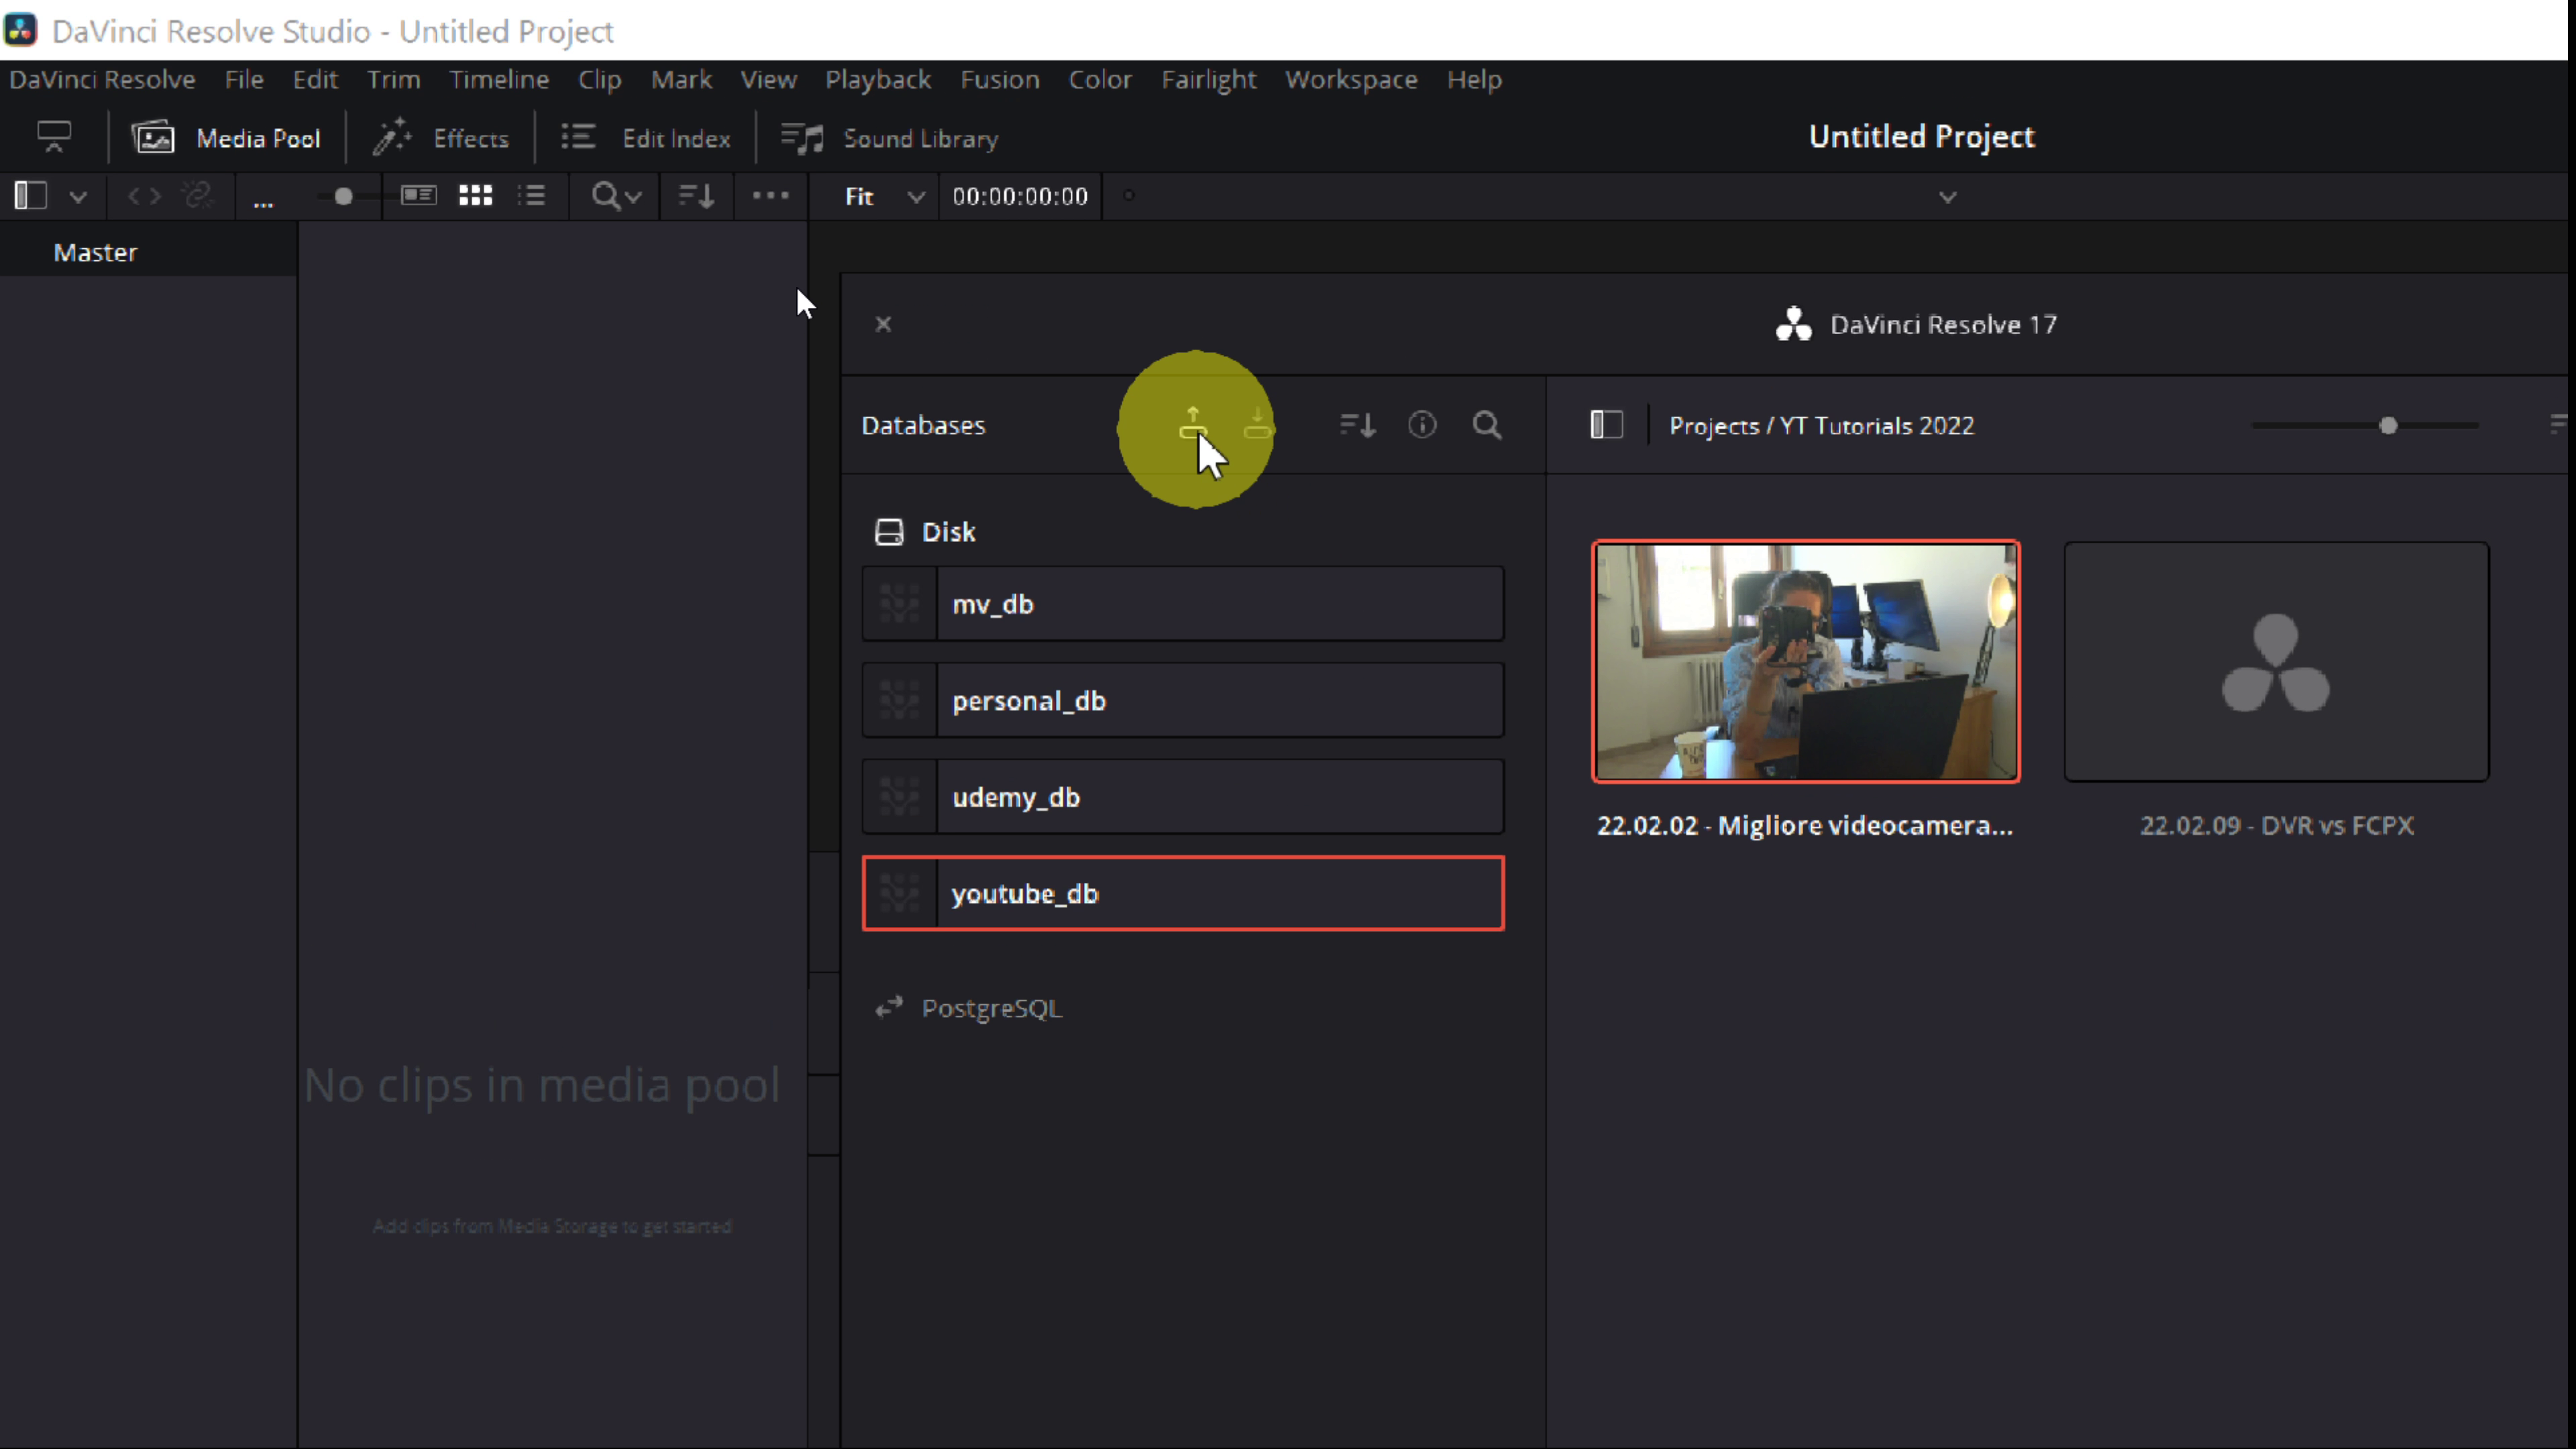Image resolution: width=2576 pixels, height=1449 pixels.
Task: Switch media pool to metadata view
Action: [419, 196]
